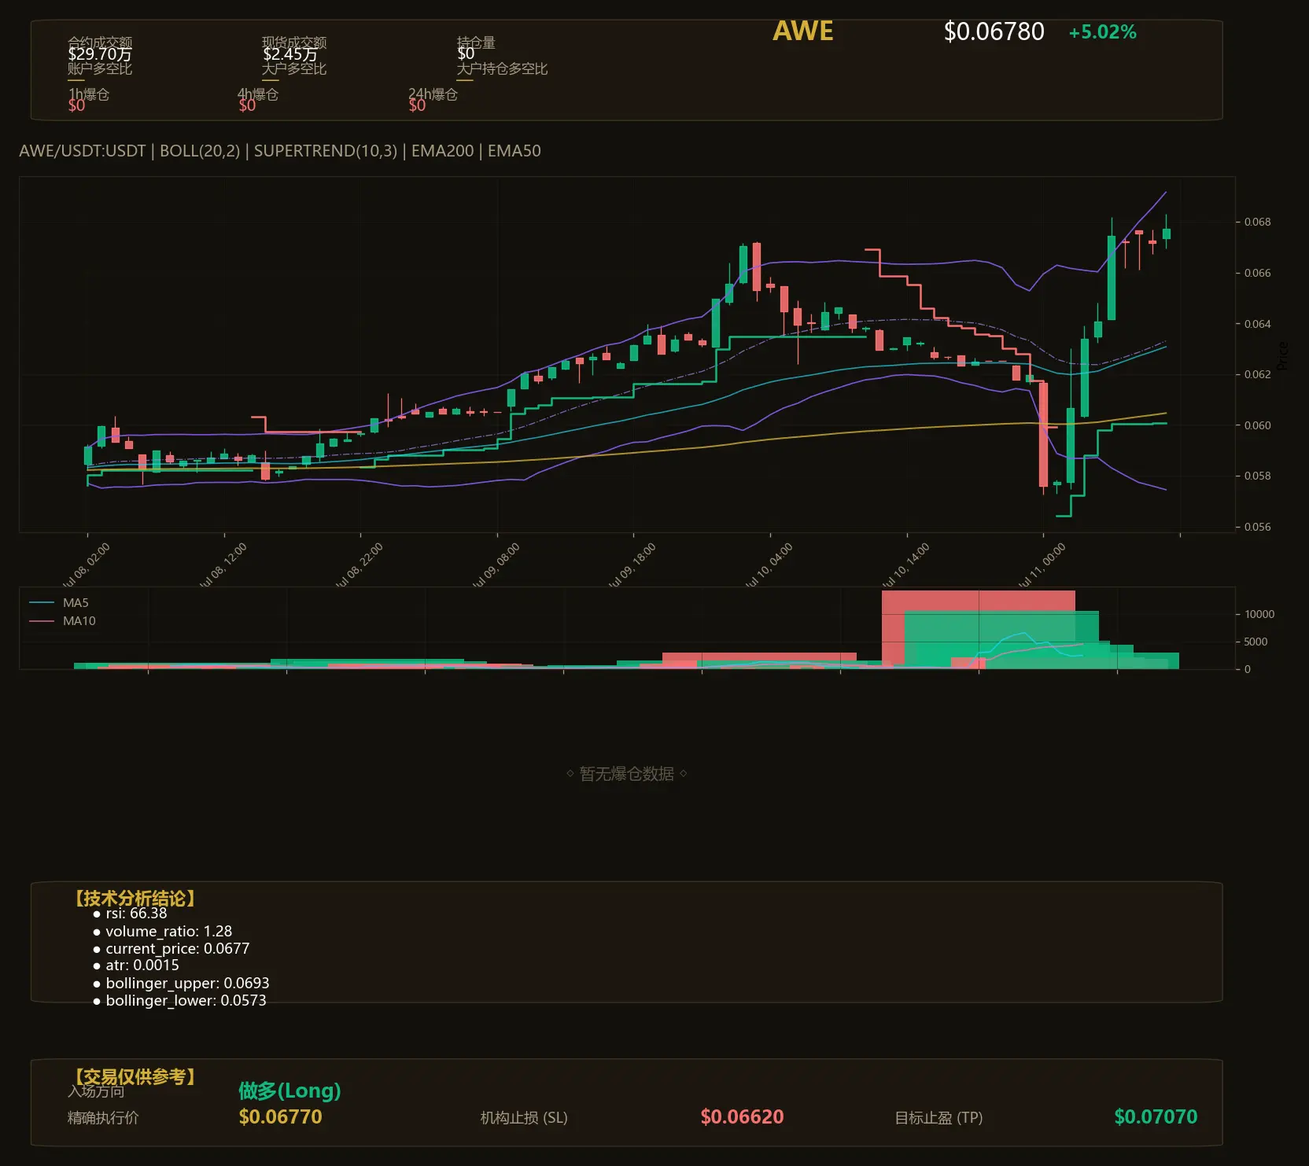Select the bollinger_upper: 0.0693 line

coord(187,984)
